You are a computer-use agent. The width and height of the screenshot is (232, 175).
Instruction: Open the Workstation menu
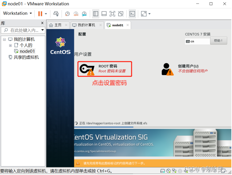(x=17, y=13)
